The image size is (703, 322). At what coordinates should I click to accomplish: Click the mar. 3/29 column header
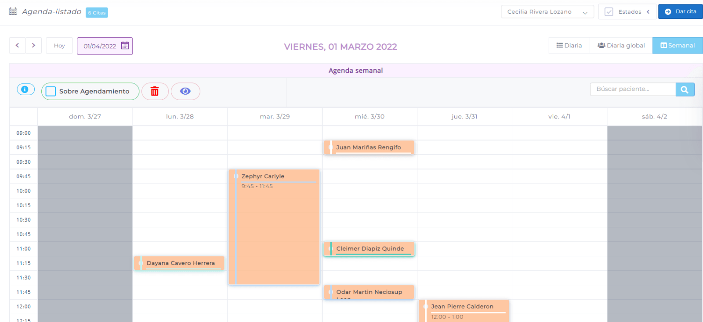click(x=275, y=117)
